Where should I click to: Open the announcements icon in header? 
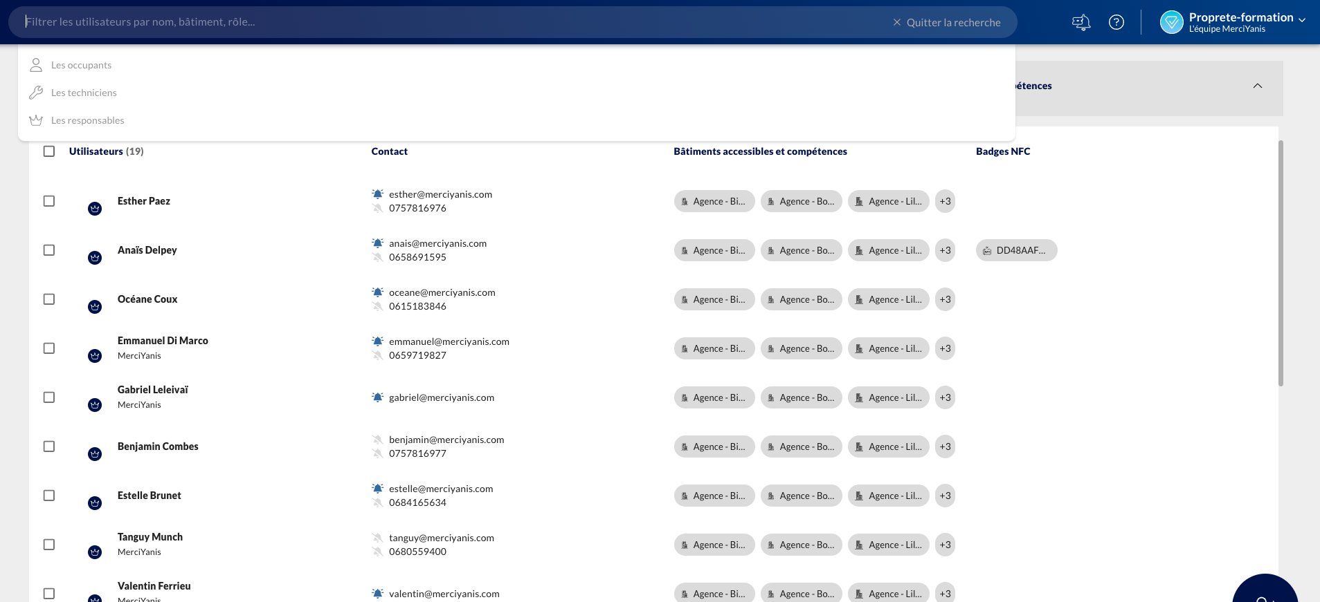coord(1081,22)
